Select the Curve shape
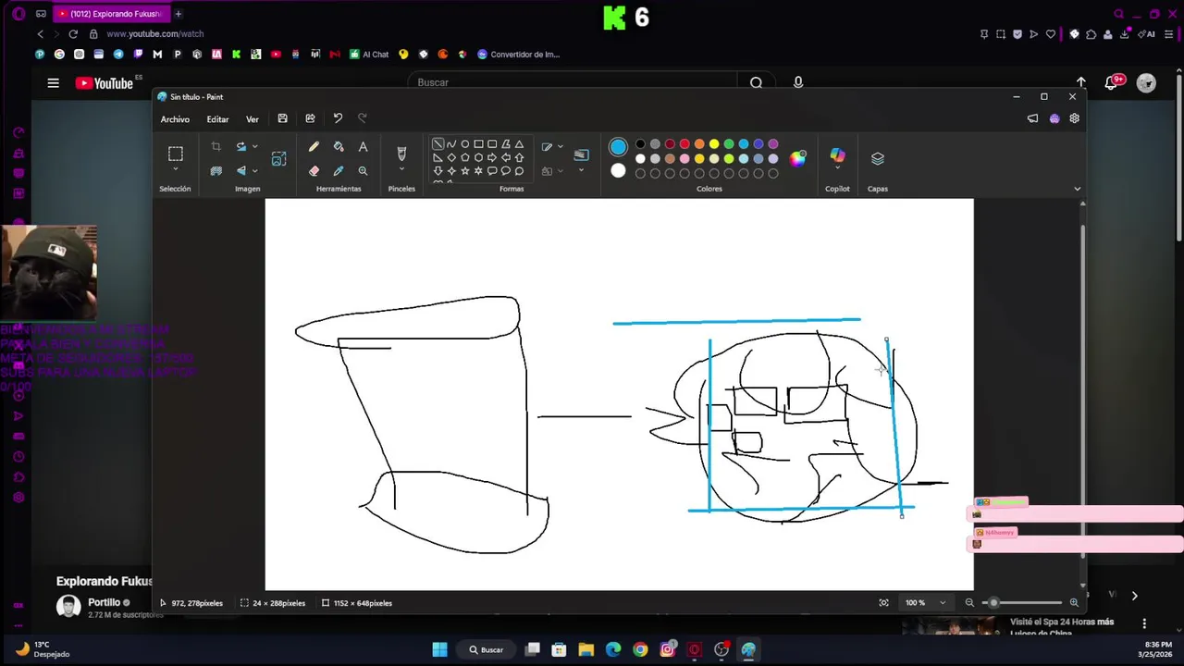Screen dimensions: 1184x666 tap(451, 144)
